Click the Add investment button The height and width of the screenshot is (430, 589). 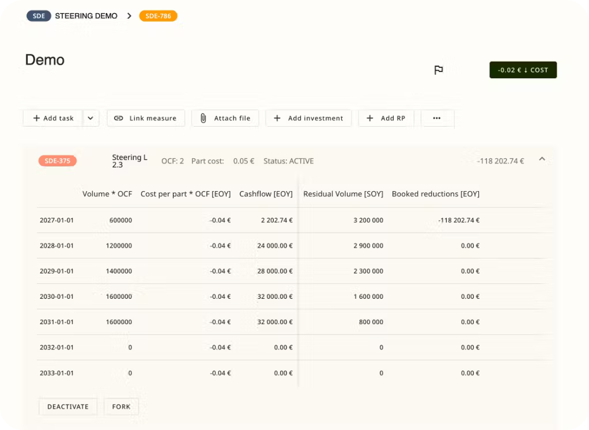click(308, 118)
